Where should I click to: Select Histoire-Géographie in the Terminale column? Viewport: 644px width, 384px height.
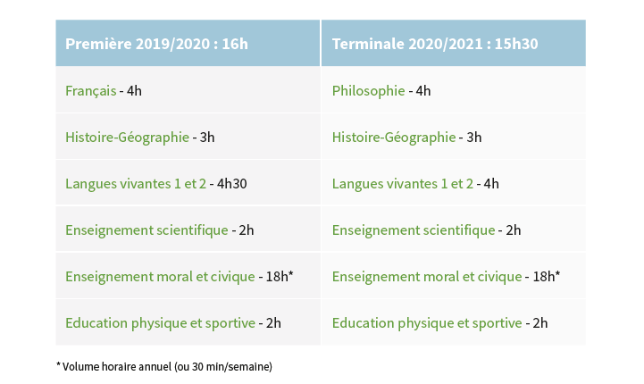click(394, 138)
